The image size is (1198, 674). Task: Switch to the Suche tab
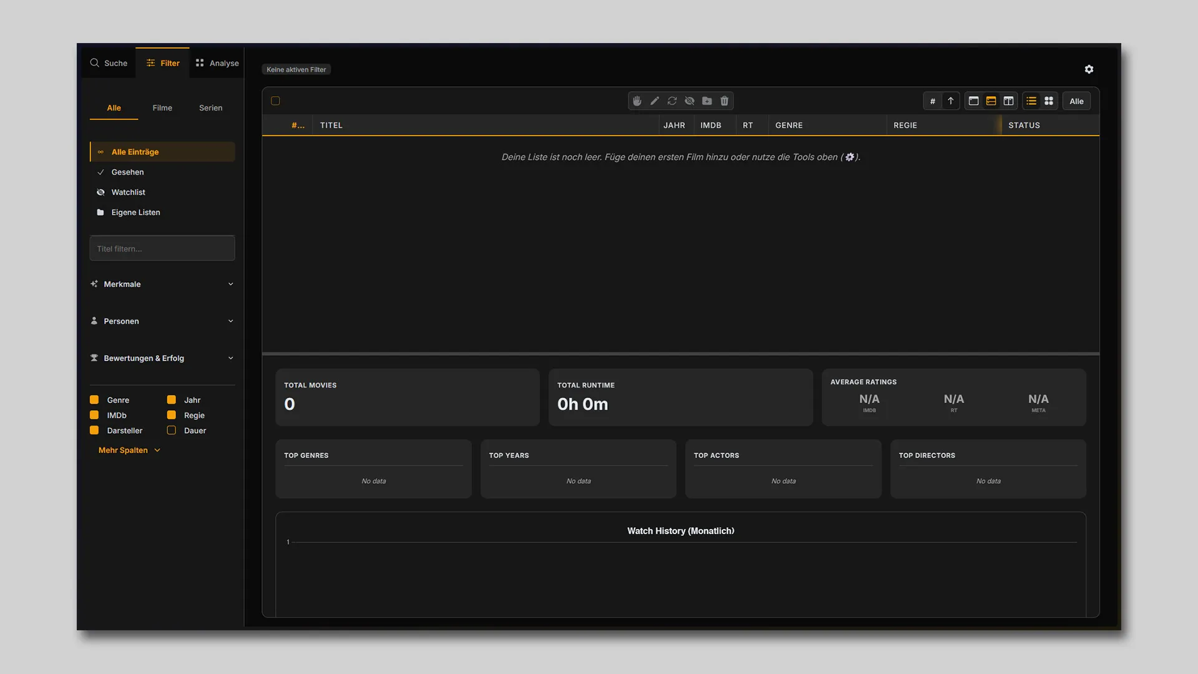(x=109, y=63)
